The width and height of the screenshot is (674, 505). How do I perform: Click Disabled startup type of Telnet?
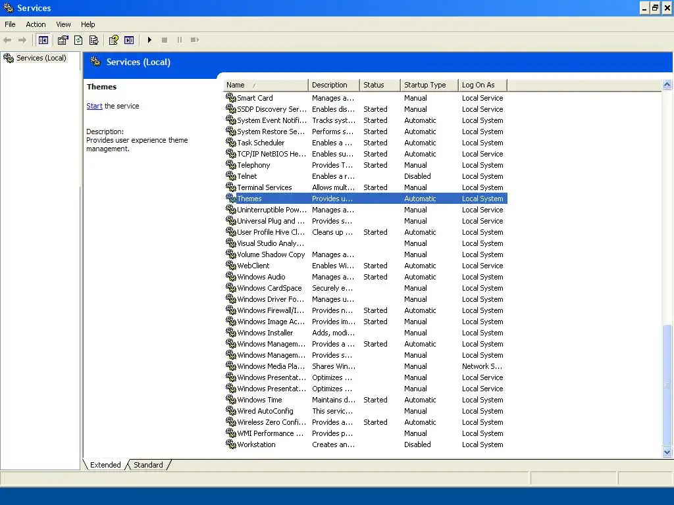click(x=417, y=176)
